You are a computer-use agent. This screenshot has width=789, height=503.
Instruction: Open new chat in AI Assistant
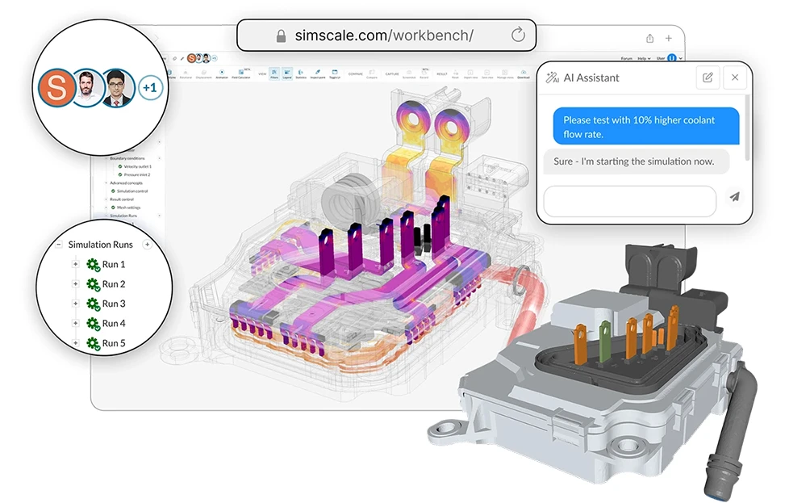coord(708,78)
